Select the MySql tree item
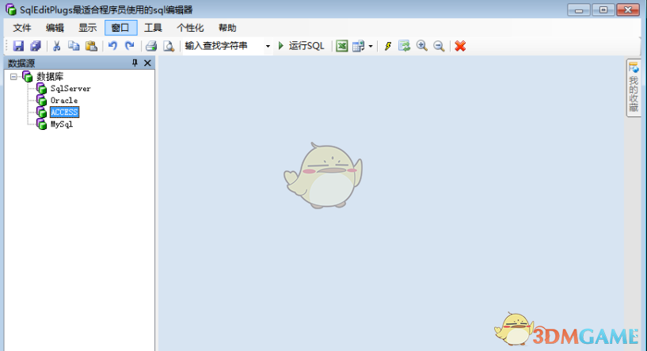This screenshot has width=647, height=351. [x=62, y=124]
